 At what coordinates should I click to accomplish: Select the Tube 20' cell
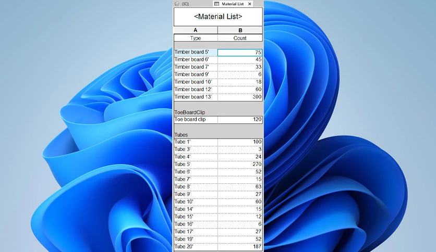coord(196,247)
